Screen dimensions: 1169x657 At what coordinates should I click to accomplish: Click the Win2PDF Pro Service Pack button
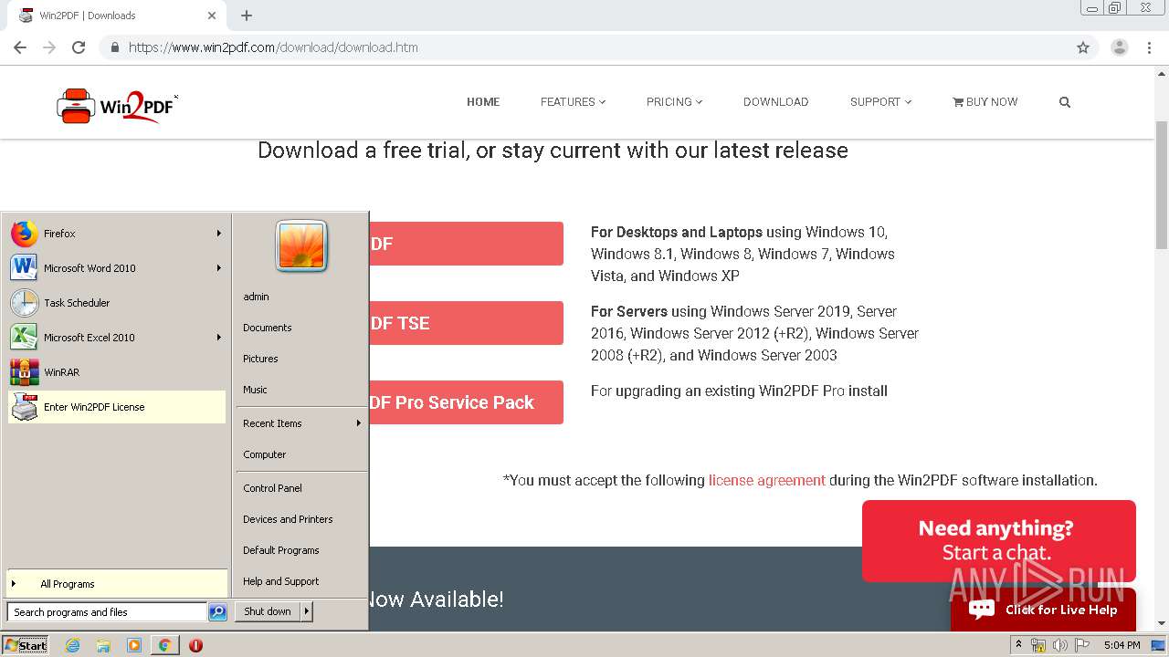pyautogui.click(x=467, y=402)
